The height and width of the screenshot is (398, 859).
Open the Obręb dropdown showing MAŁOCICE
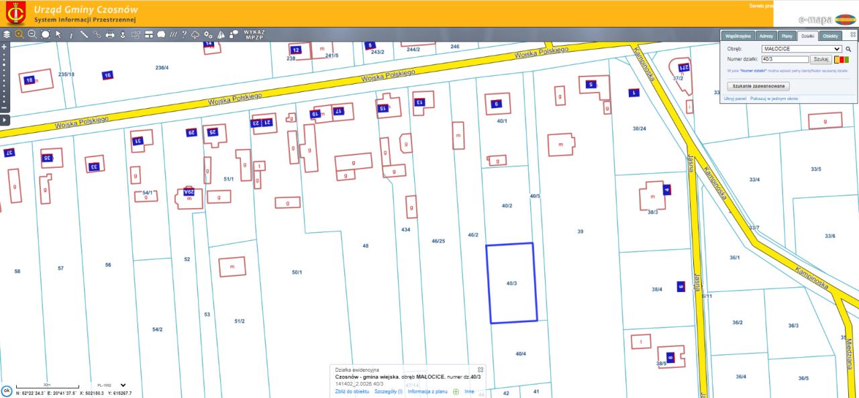click(x=801, y=49)
